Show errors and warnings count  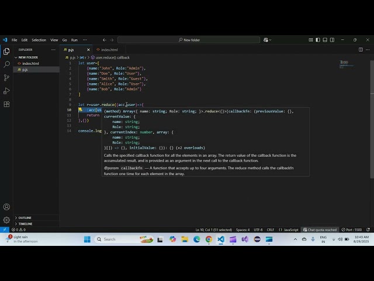coord(19,229)
